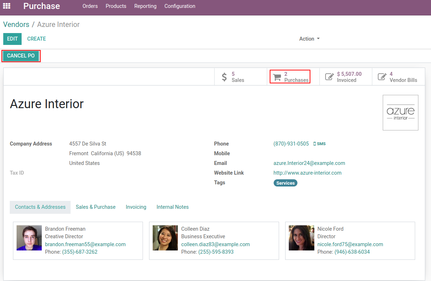
Task: Click the Azure Interior company logo
Action: click(x=400, y=112)
